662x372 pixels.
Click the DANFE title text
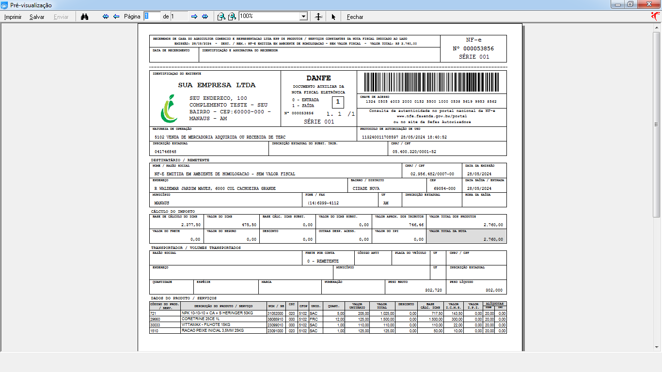(318, 78)
